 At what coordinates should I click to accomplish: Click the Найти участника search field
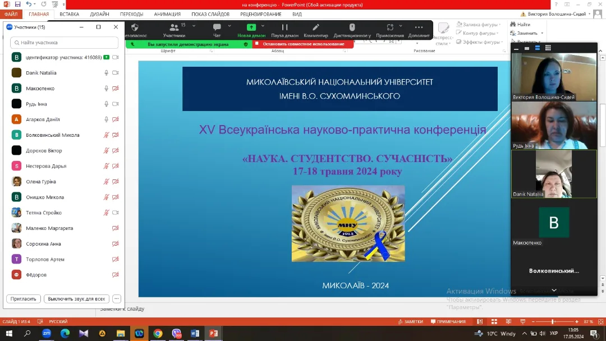pyautogui.click(x=65, y=43)
